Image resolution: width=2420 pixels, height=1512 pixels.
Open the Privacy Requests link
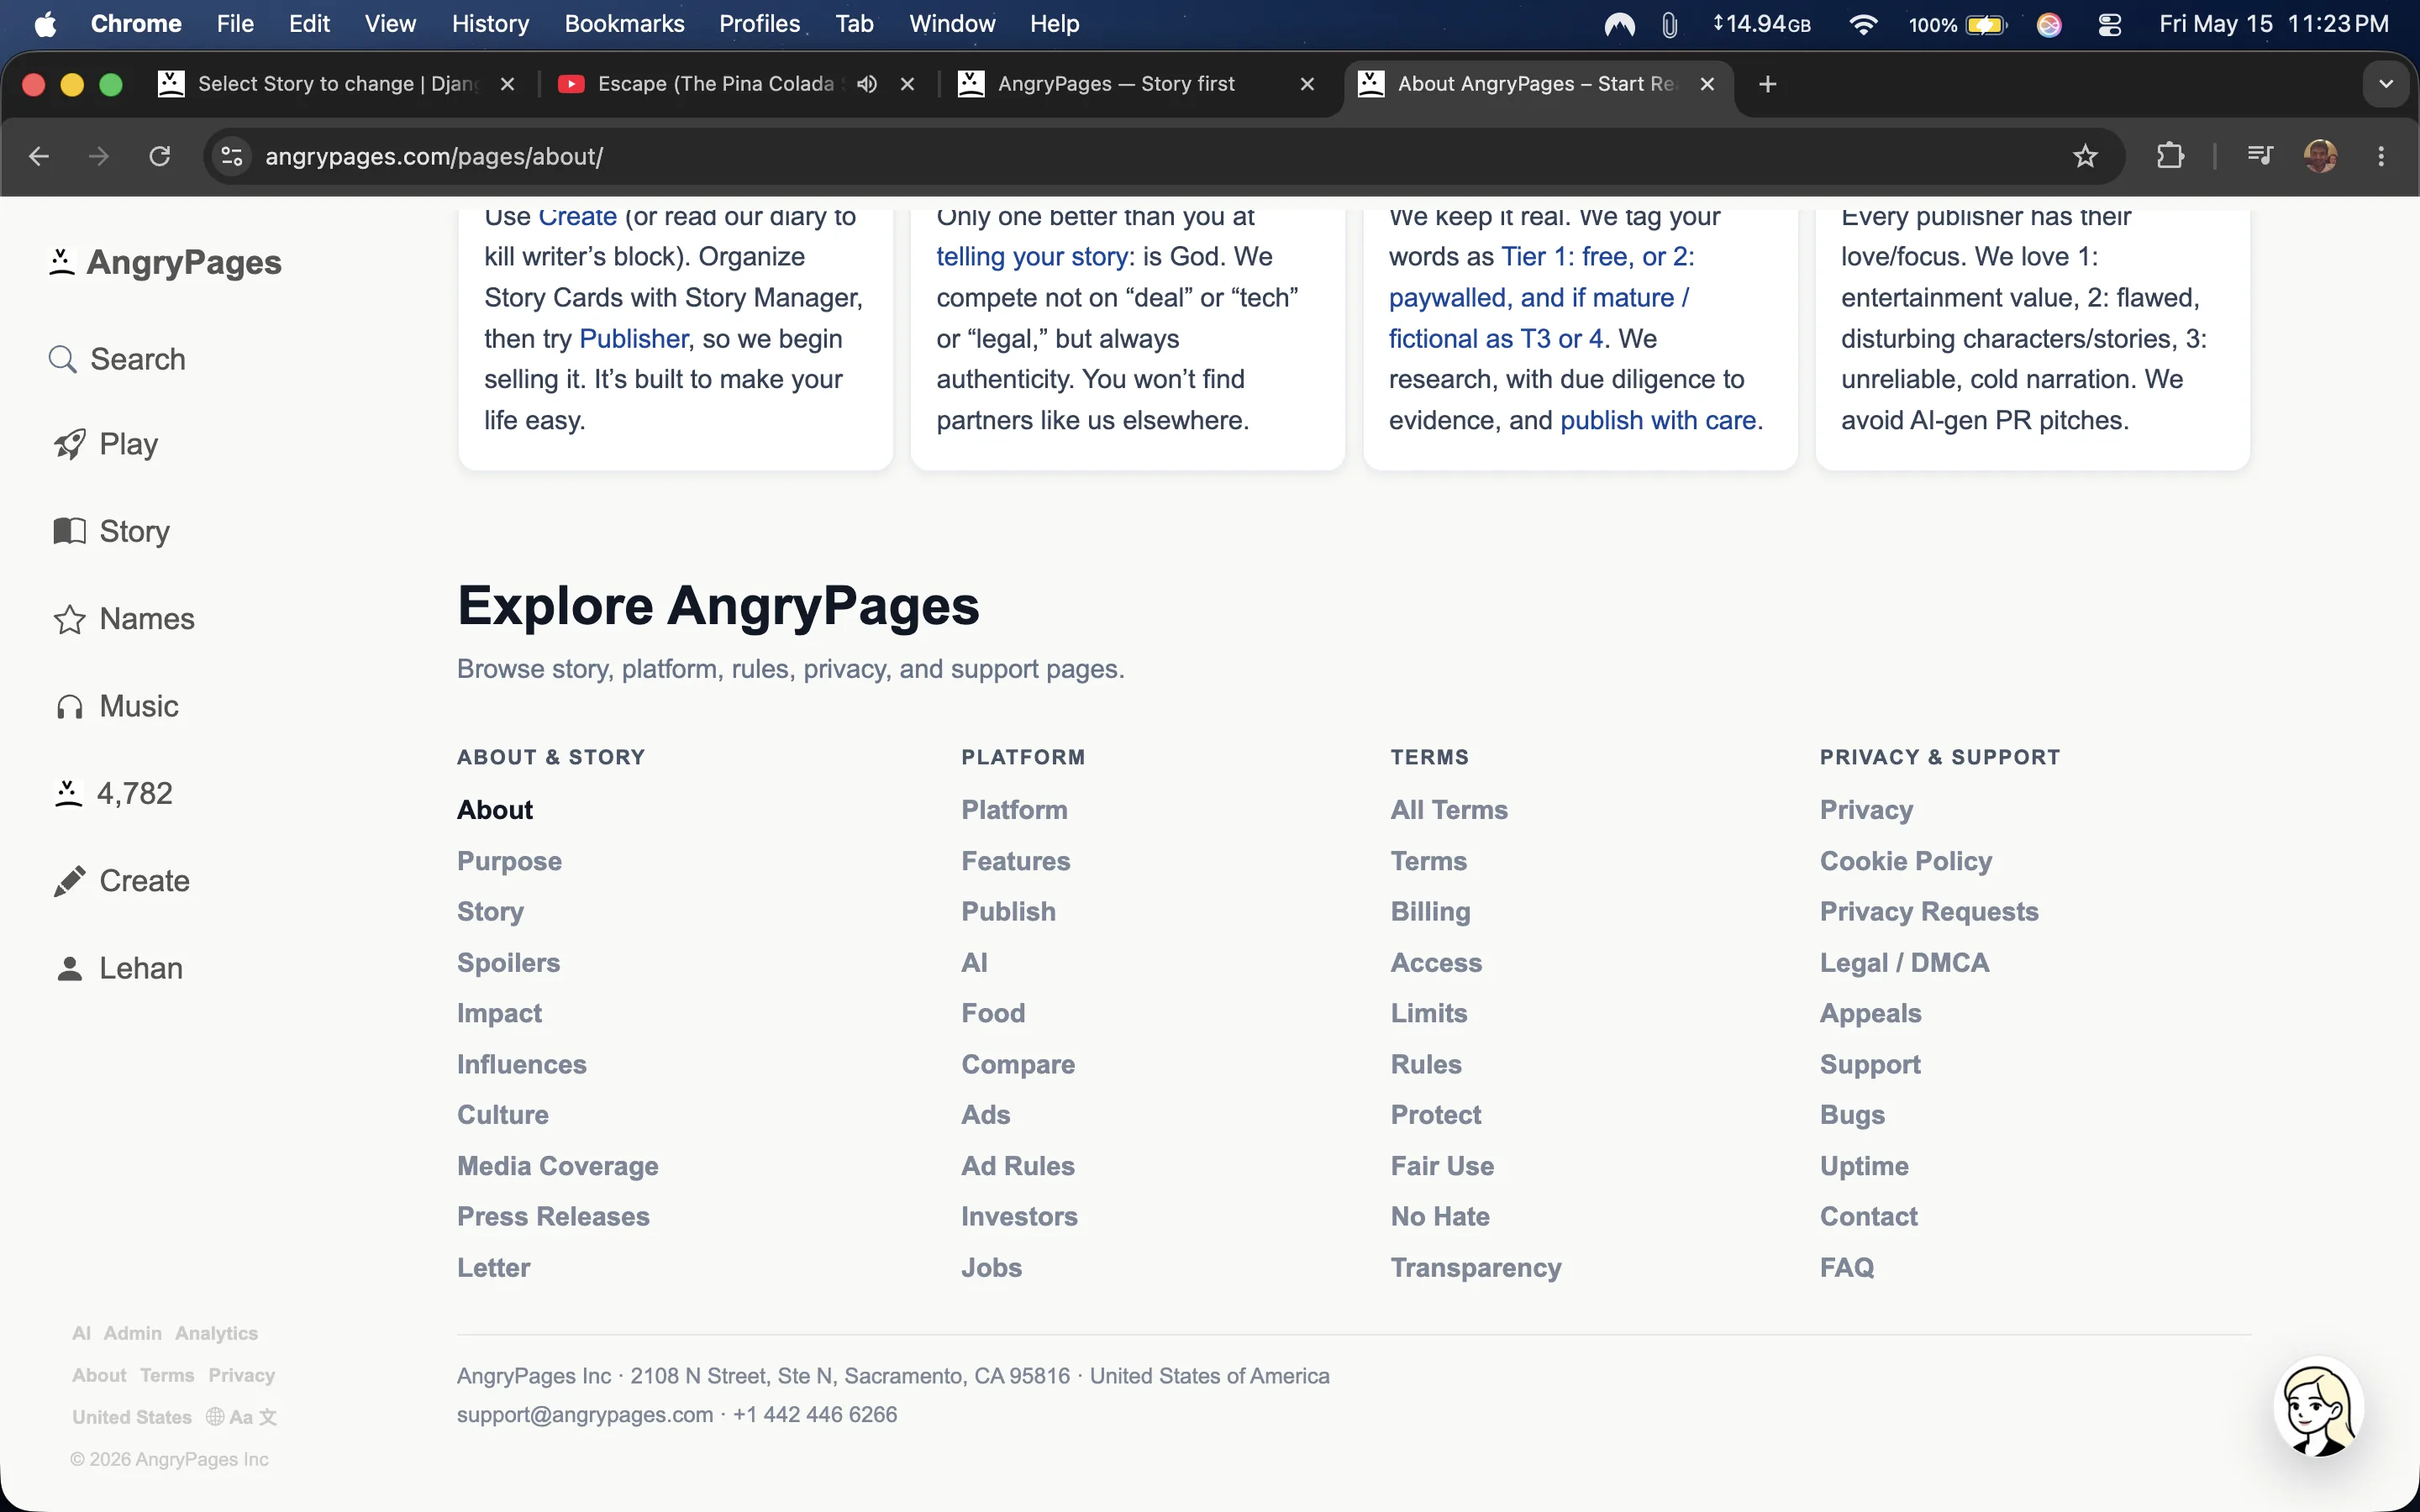pyautogui.click(x=1929, y=912)
